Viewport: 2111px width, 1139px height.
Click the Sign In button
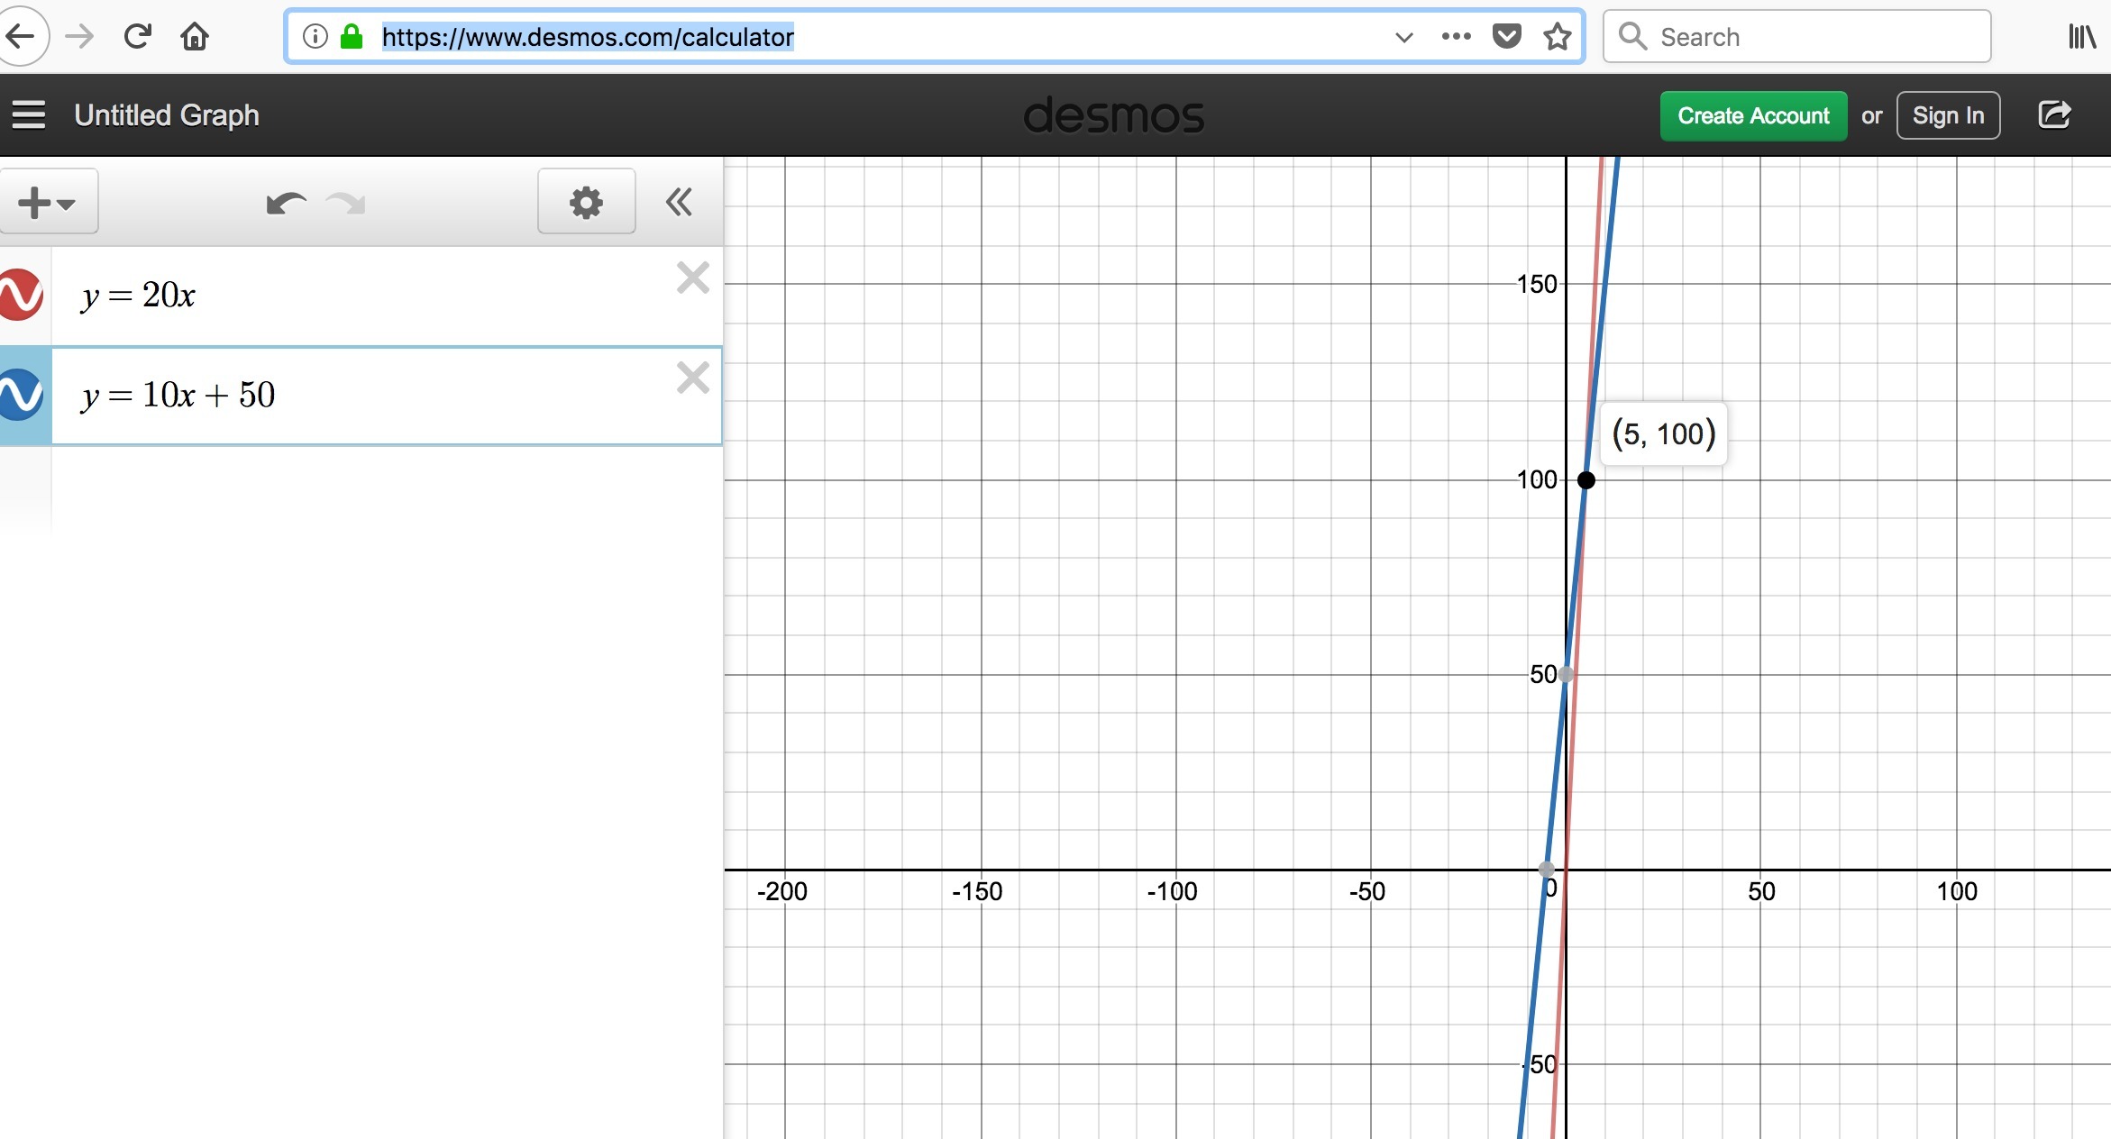tap(1948, 116)
